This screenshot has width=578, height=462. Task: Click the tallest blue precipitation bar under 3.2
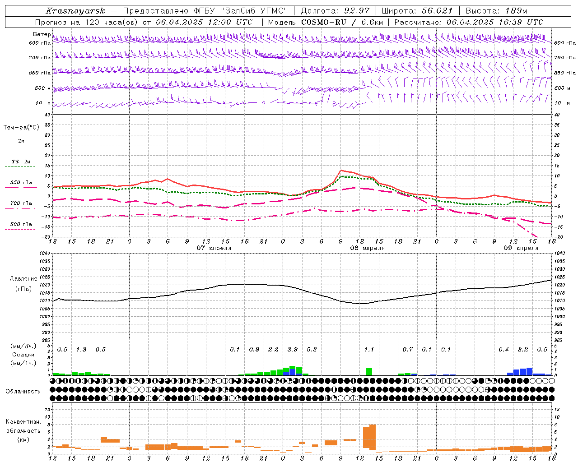tap(529, 371)
